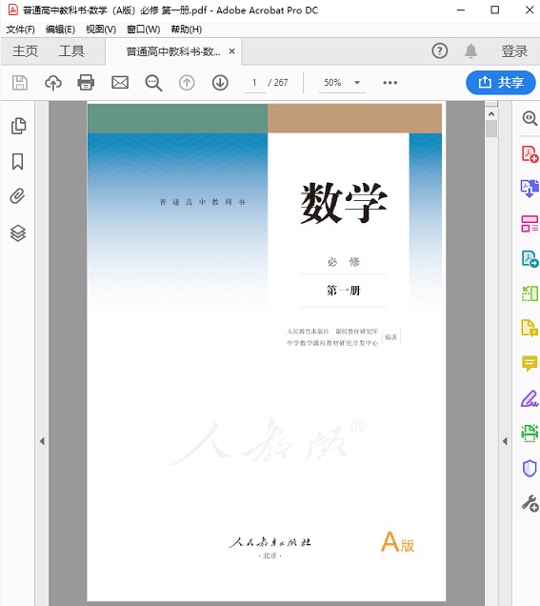540x606 pixels.
Task: Upload file to cloud icon
Action: (53, 83)
